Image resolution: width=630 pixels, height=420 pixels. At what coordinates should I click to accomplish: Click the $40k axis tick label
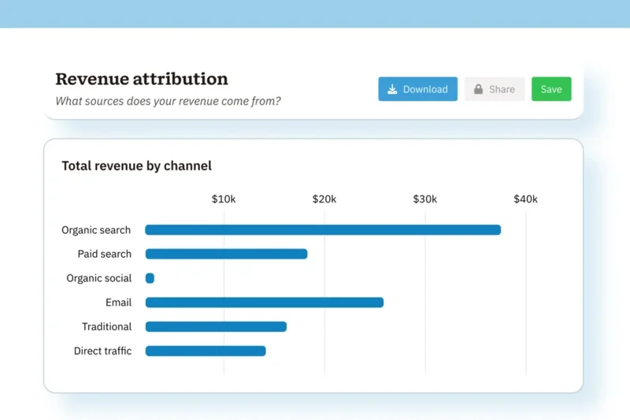[525, 199]
